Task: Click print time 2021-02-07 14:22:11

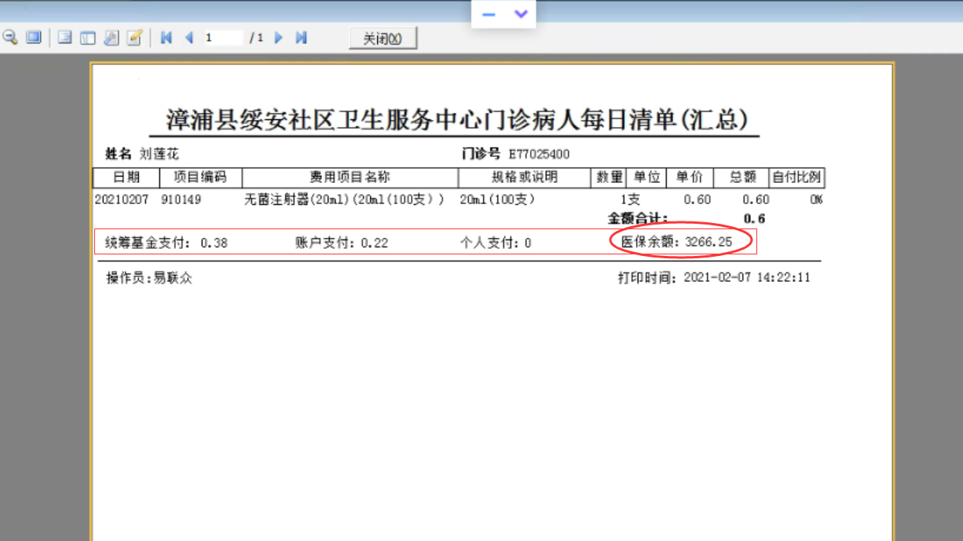Action: [x=747, y=278]
